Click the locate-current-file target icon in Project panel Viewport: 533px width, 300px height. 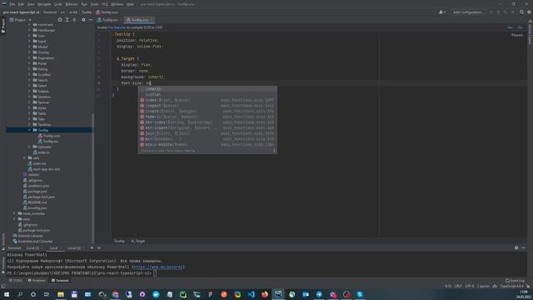point(60,20)
